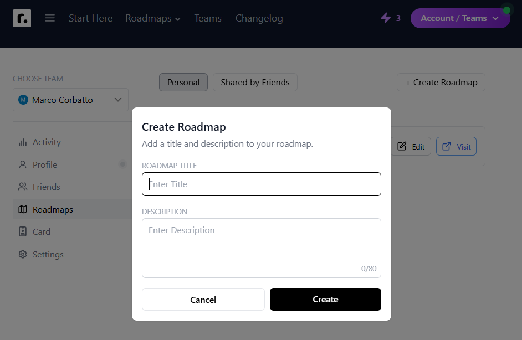Click the roadmap.sh logo icon

coord(22,18)
